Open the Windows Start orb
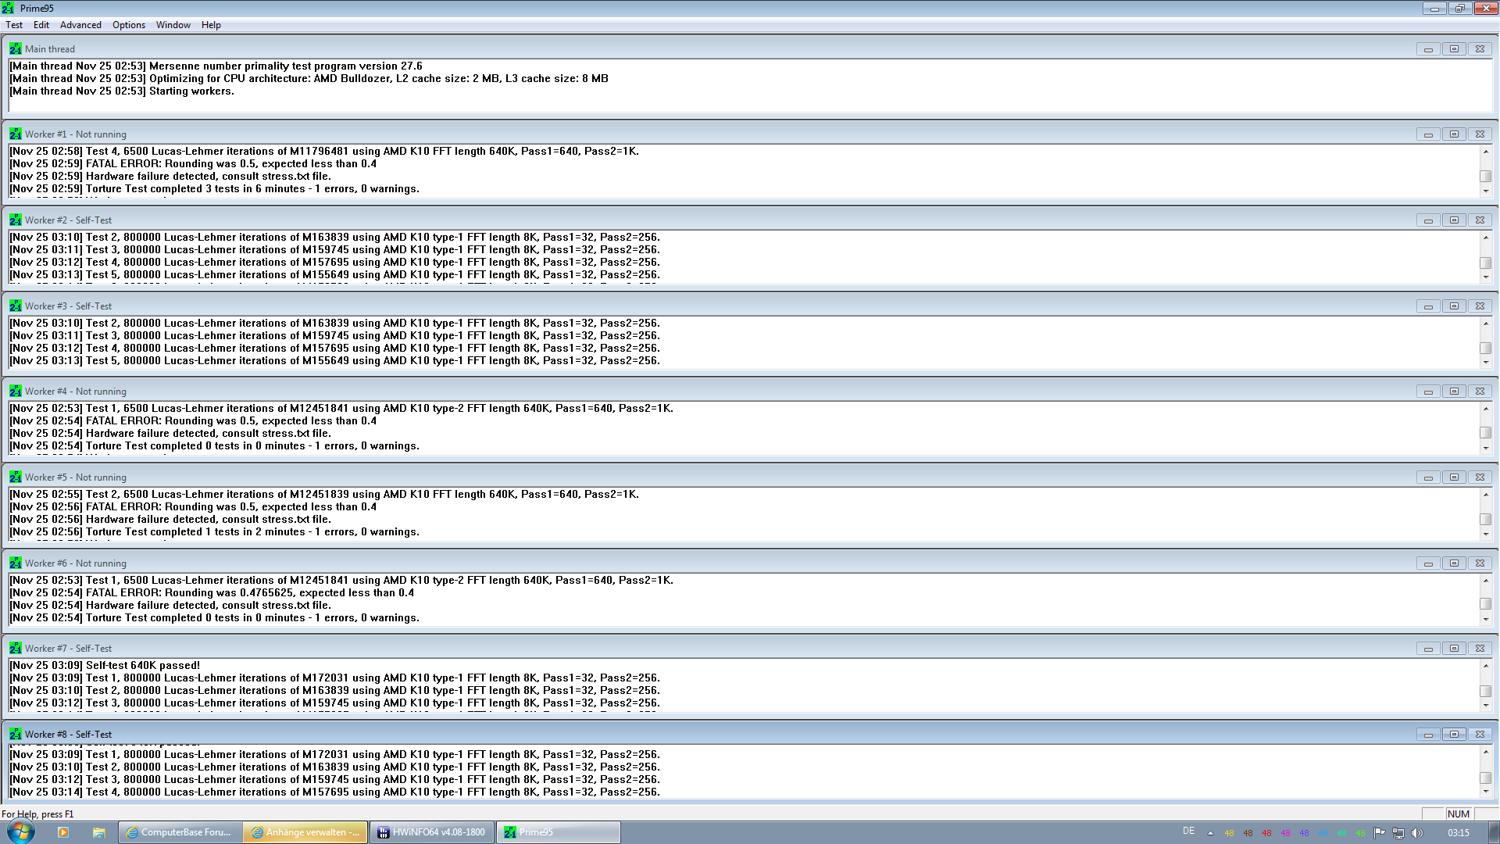The height and width of the screenshot is (844, 1500). (x=20, y=831)
